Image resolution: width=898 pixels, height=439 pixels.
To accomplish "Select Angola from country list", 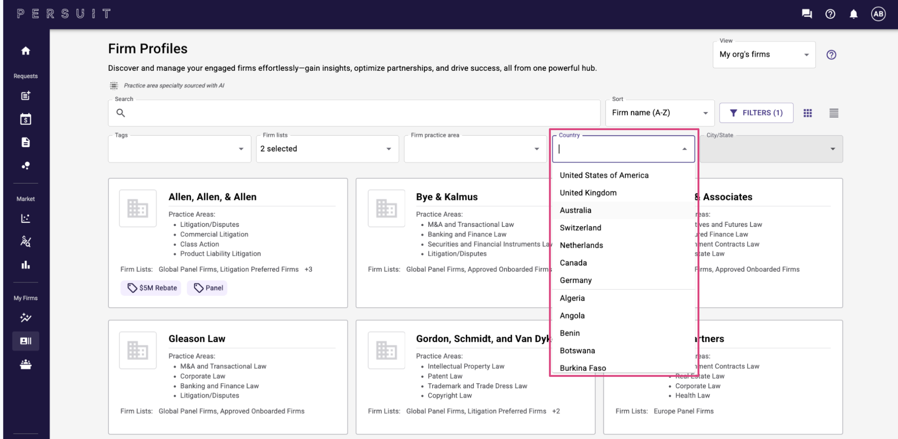I will [623, 316].
